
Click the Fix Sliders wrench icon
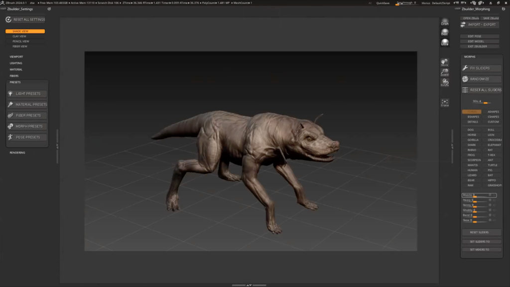tap(465, 68)
